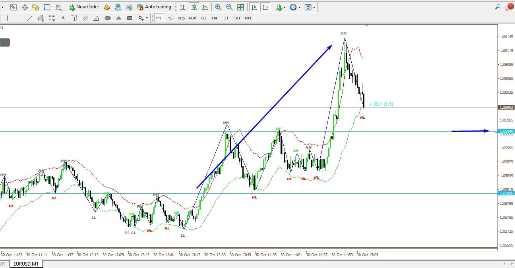515x268 pixels.
Task: Switch to candlestick chart display
Action: [x=194, y=7]
